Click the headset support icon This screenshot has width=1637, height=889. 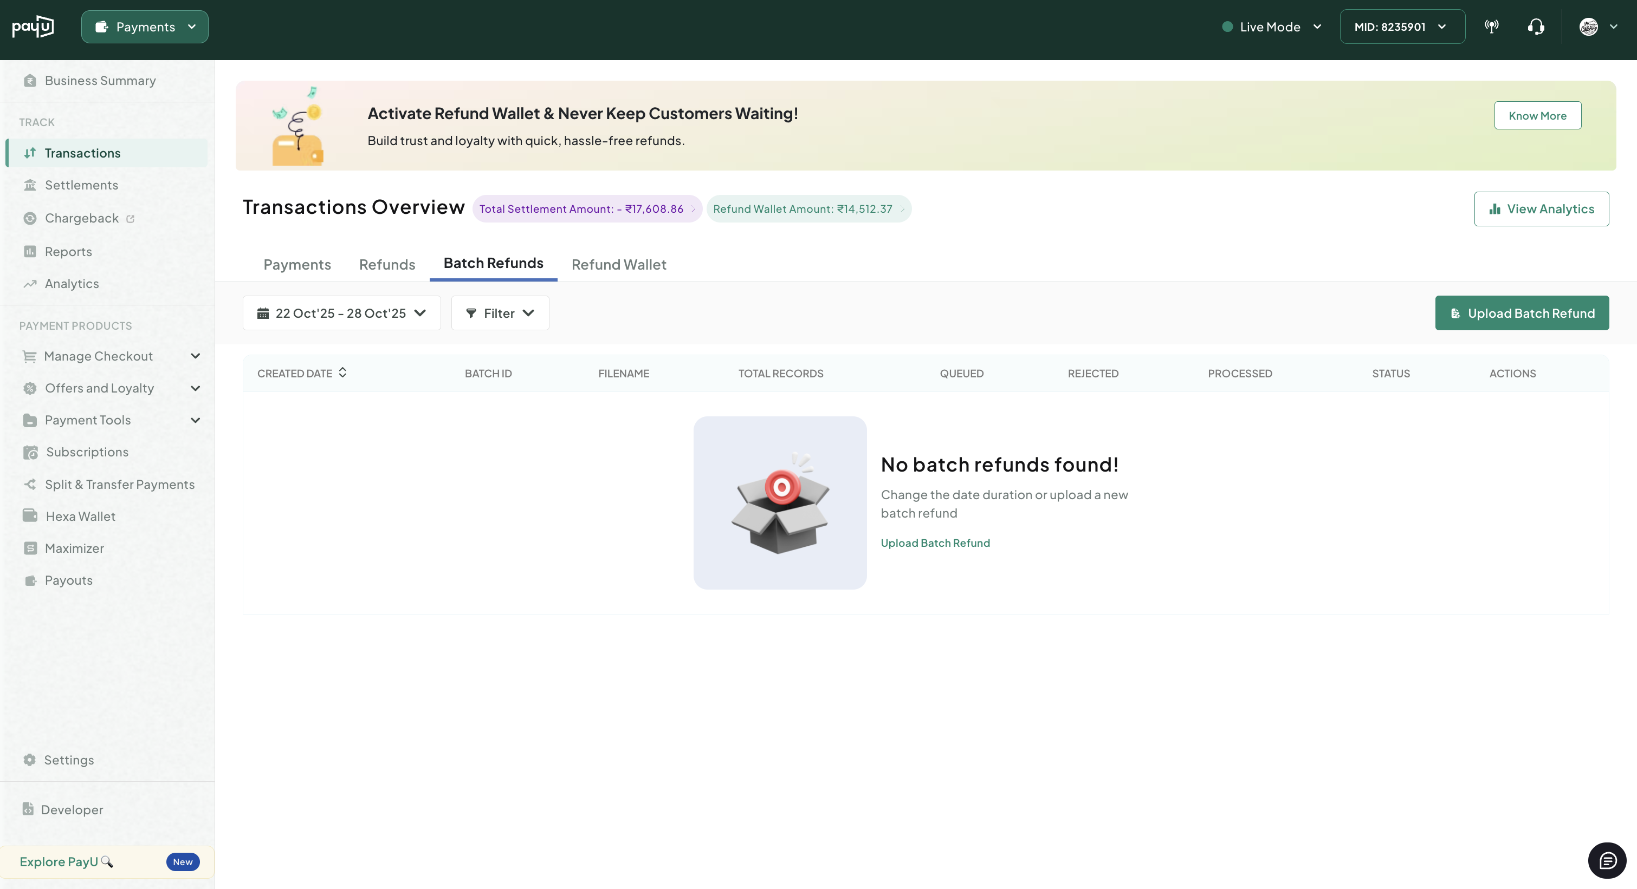tap(1536, 27)
